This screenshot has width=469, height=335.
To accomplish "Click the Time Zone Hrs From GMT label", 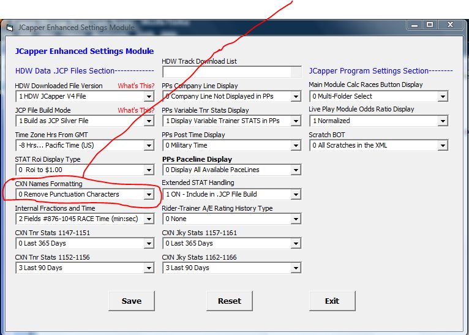I will click(51, 135).
